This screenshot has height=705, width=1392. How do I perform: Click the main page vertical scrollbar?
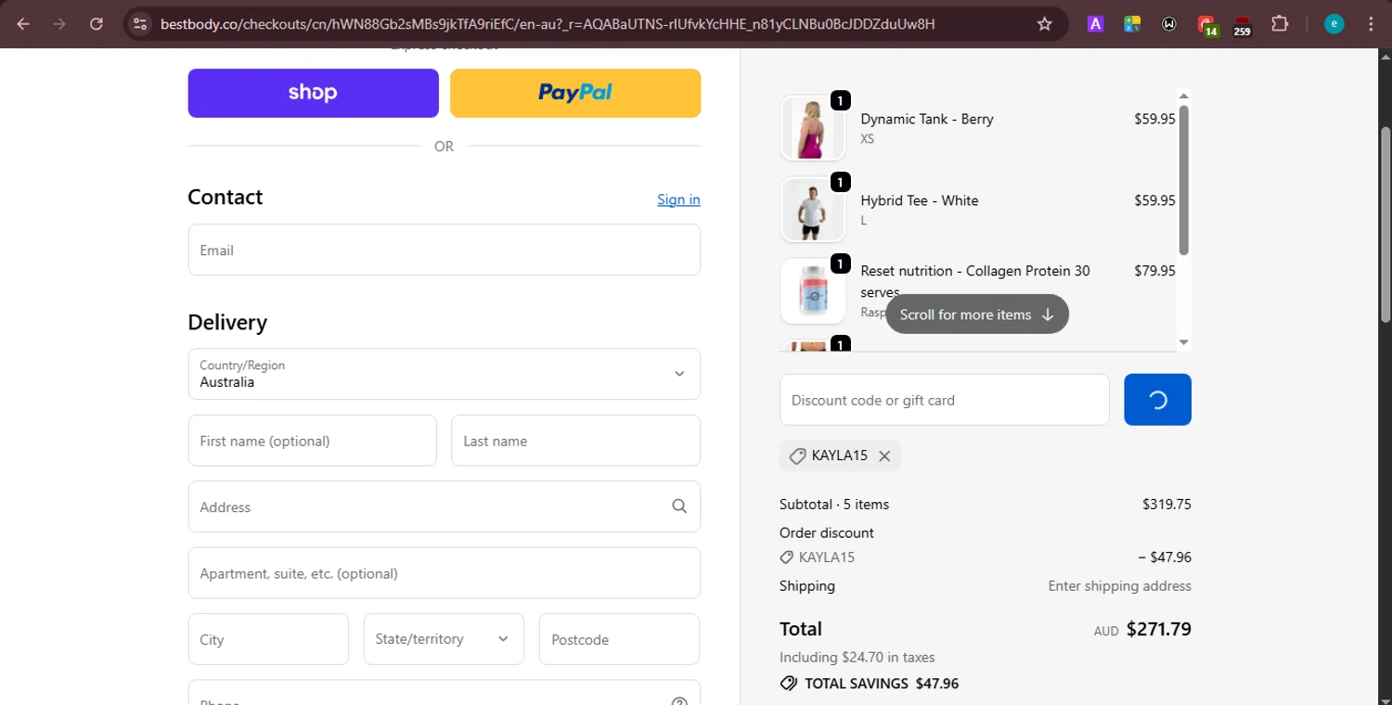click(x=1386, y=224)
